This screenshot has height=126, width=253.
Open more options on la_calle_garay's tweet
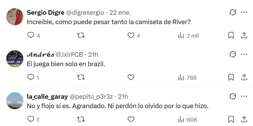[x=244, y=96]
